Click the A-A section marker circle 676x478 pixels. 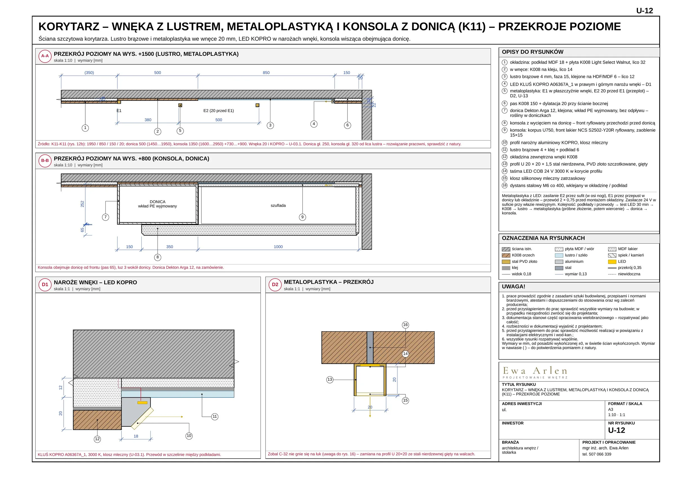coord(45,56)
